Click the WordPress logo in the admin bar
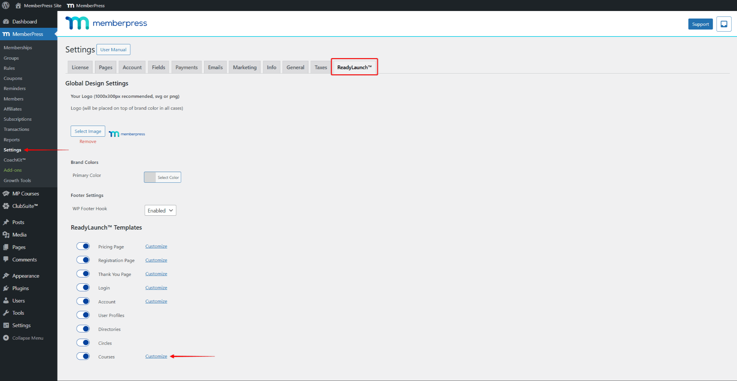Screen dimensions: 737x381 click(x=6, y=5)
